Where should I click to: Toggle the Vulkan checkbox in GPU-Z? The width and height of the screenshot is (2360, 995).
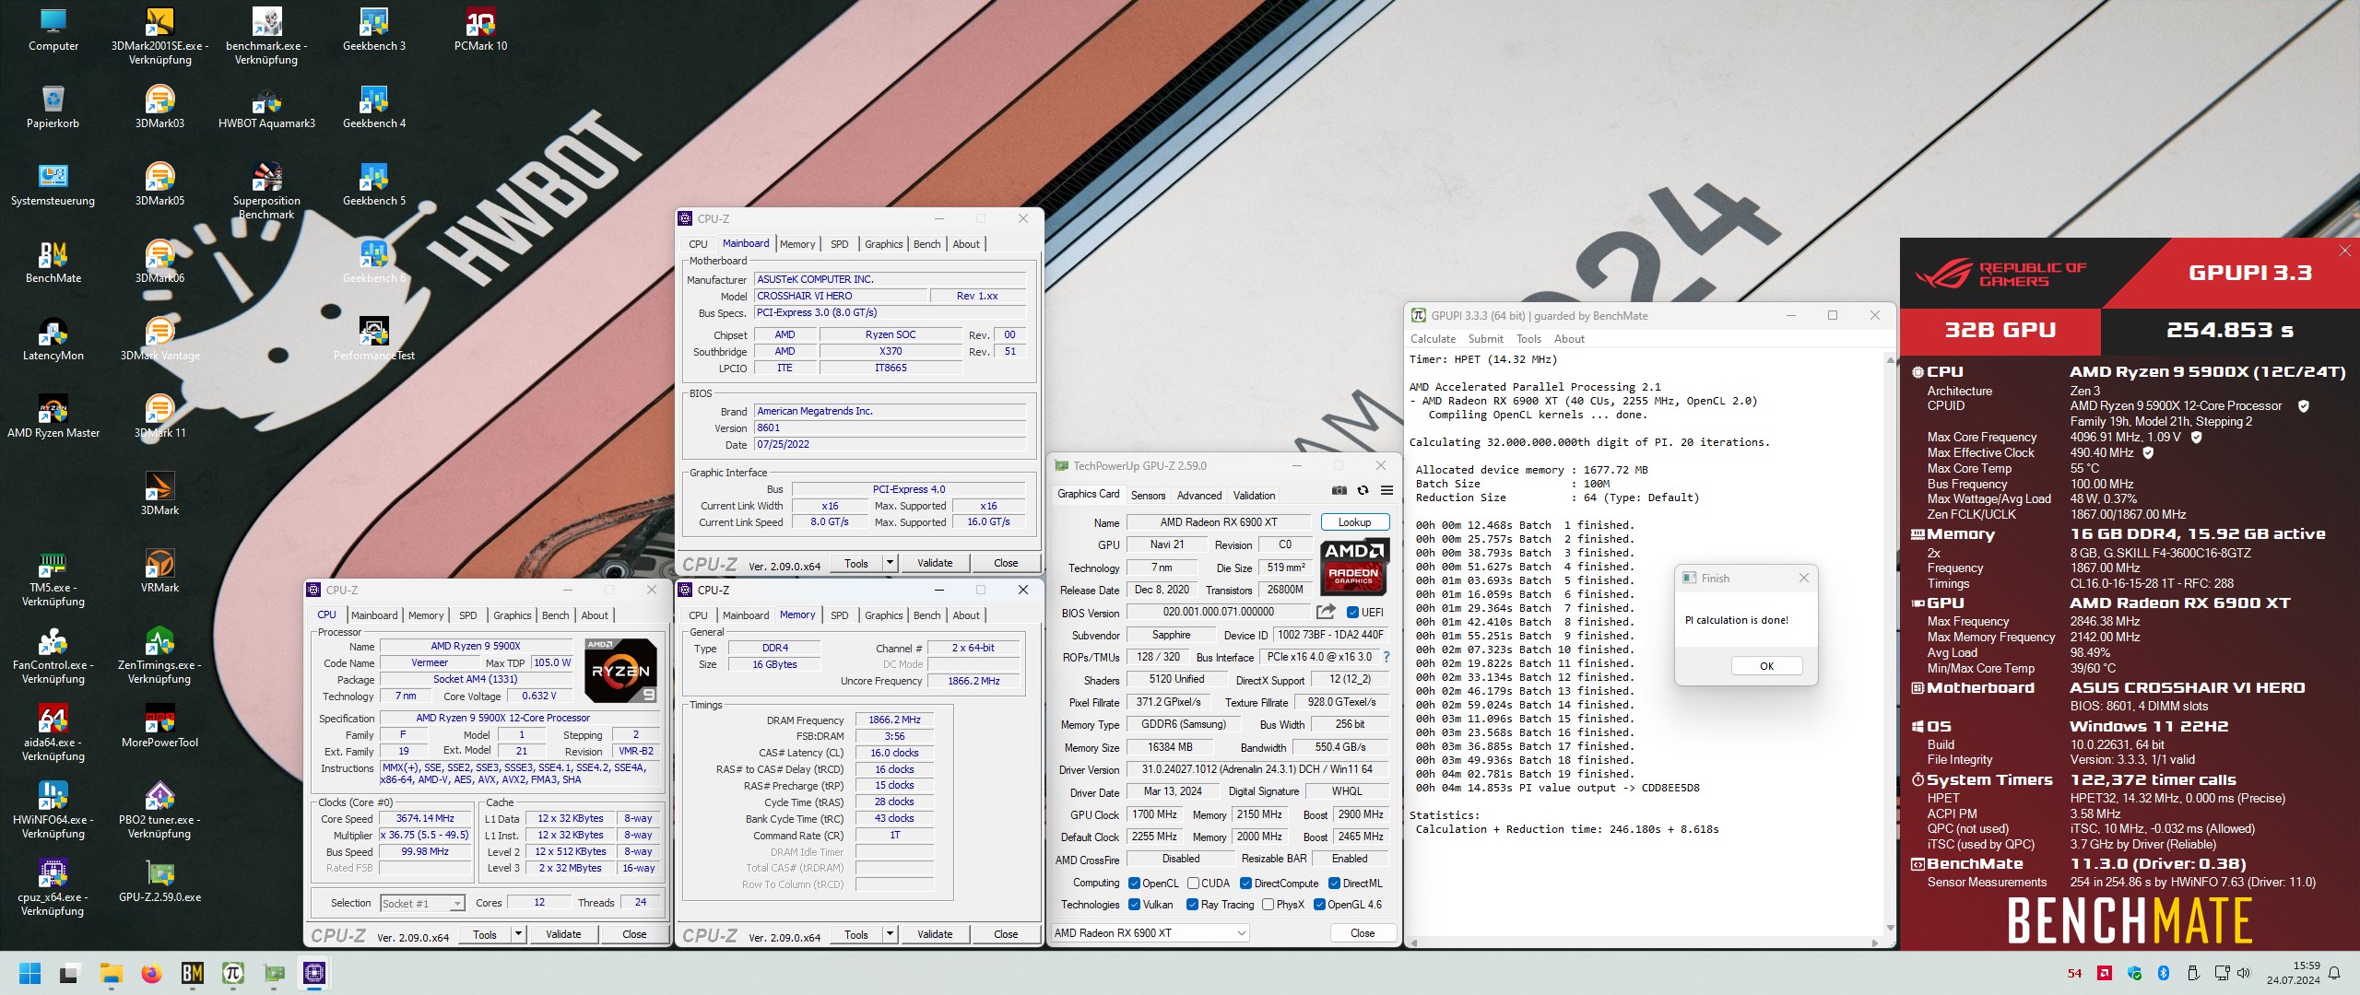(1134, 905)
